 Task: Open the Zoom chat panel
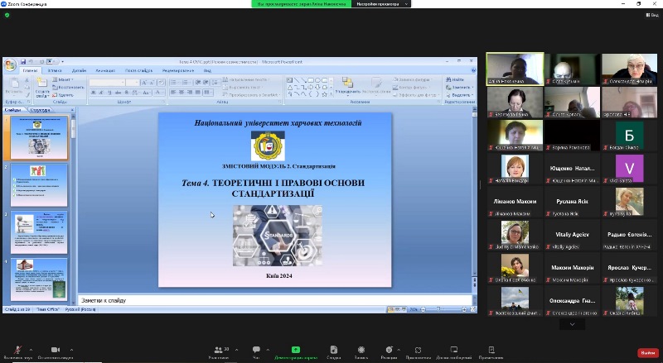pyautogui.click(x=256, y=350)
